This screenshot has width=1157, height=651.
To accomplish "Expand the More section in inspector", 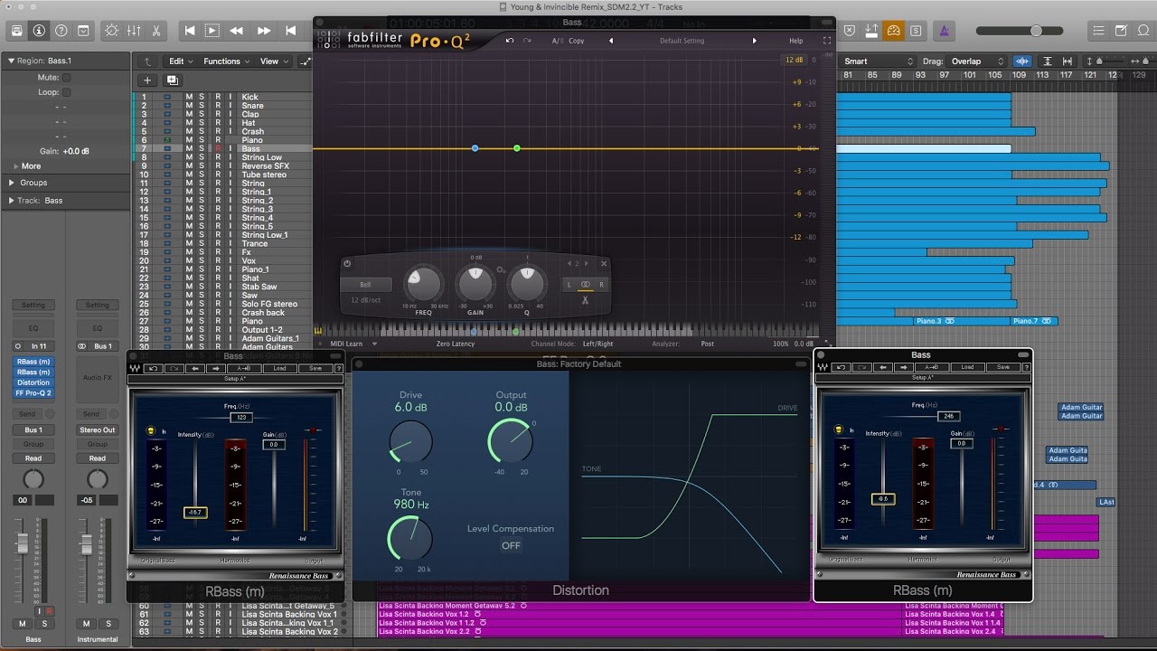I will click(15, 166).
